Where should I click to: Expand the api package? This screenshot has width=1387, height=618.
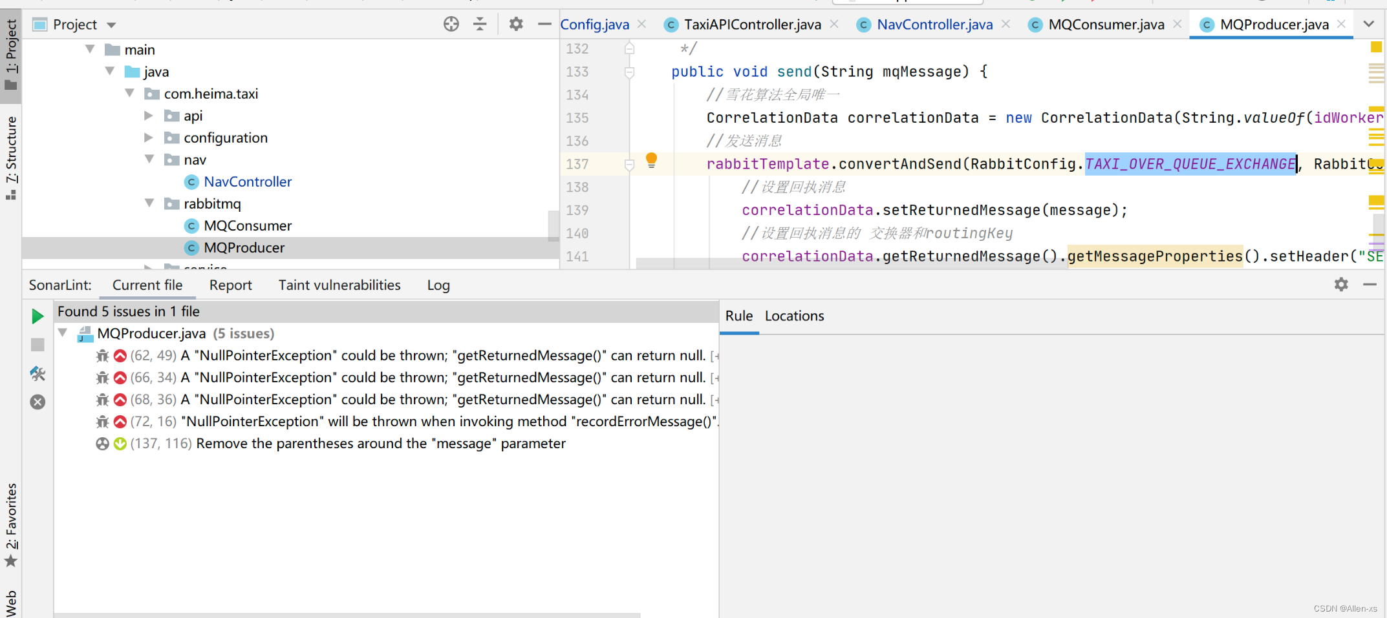[x=149, y=116]
